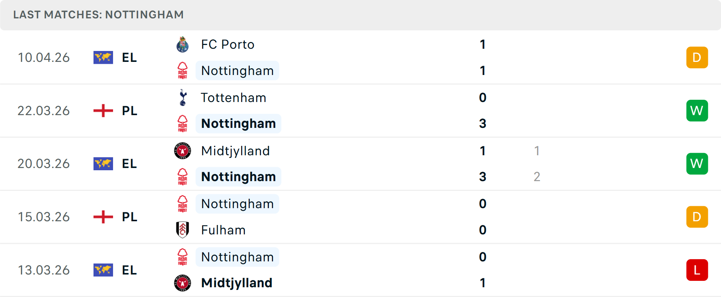Click Midtjylland crest in the 13.03.26 match
Image resolution: width=721 pixels, height=297 pixels.
pos(183,283)
